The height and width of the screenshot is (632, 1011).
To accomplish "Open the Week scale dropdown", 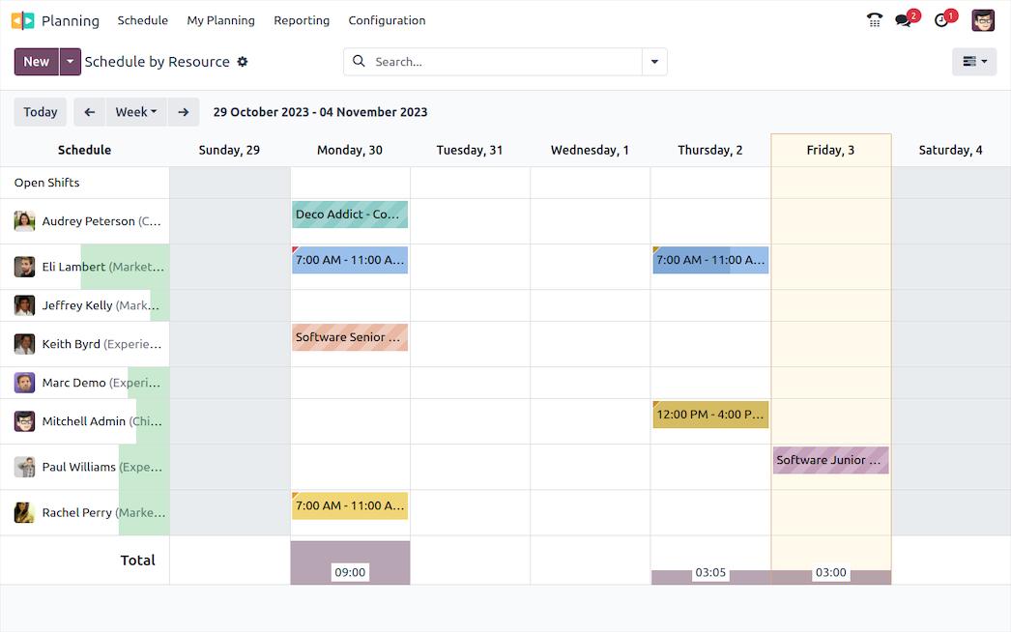I will (x=136, y=112).
